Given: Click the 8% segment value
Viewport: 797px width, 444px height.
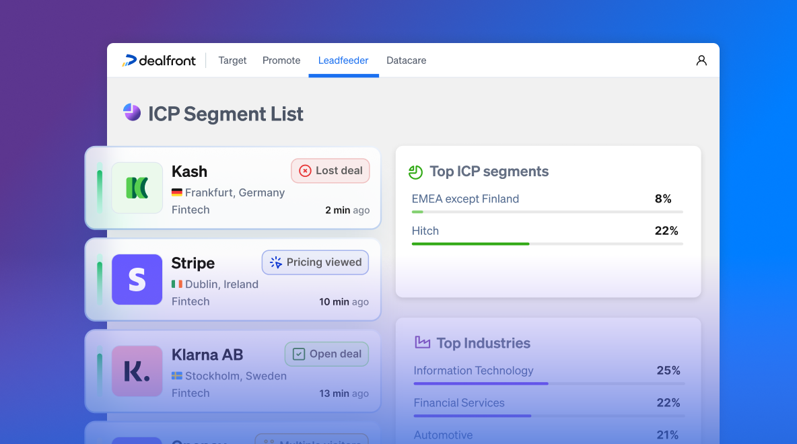Looking at the screenshot, I should pyautogui.click(x=663, y=198).
